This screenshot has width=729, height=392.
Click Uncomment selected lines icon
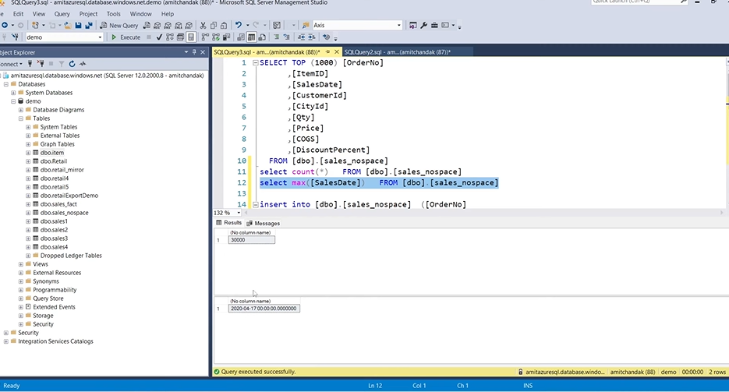(x=287, y=37)
